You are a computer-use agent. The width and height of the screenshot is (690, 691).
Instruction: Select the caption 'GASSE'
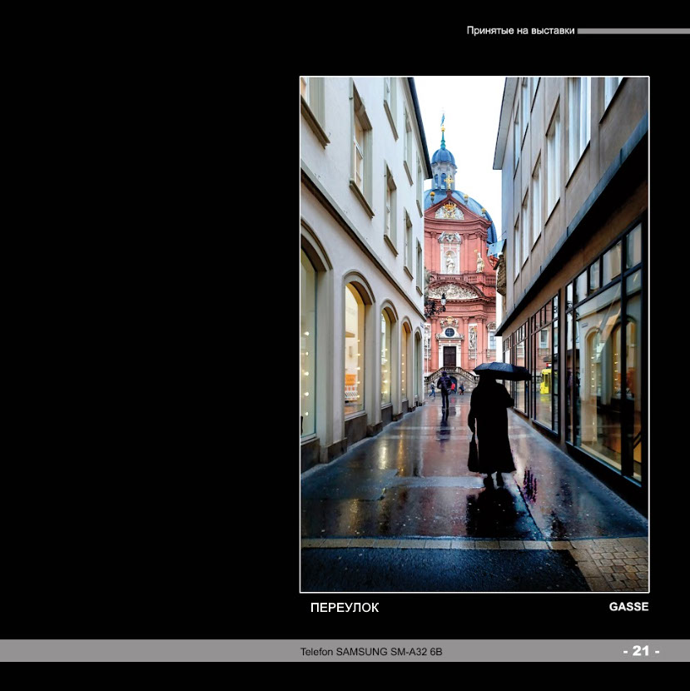click(x=628, y=607)
